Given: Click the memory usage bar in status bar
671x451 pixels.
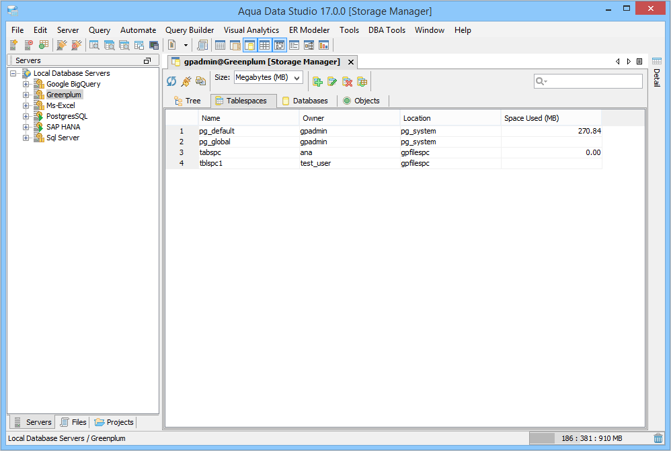Looking at the screenshot, I should coord(590,438).
